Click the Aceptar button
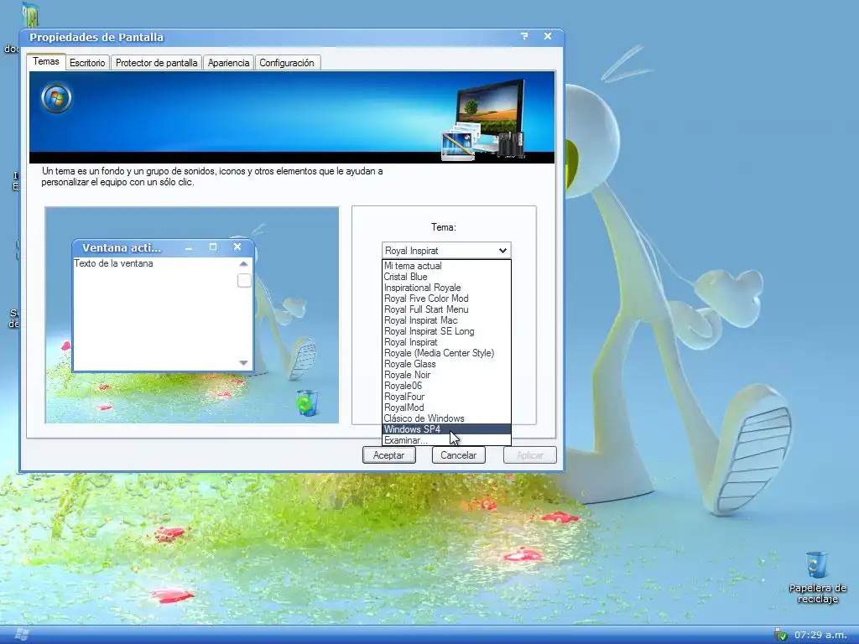The width and height of the screenshot is (859, 644). [x=389, y=455]
